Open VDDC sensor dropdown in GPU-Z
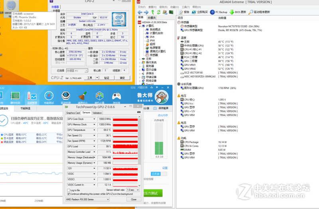319x209 pixels. tap(94, 174)
